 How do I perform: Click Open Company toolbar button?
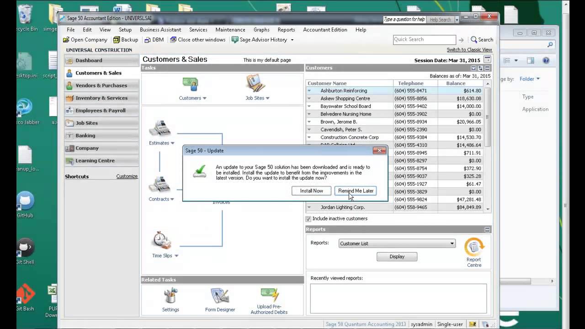click(85, 40)
